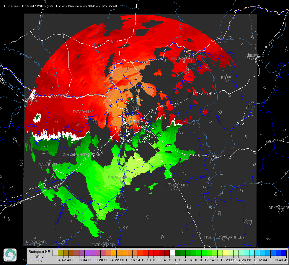
Task: Click the '42' value on the legend scale
Action: coord(286,260)
